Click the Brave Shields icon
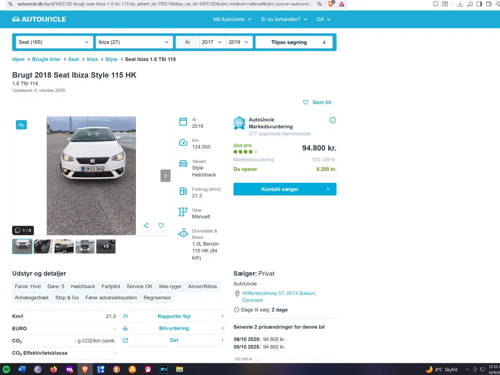Screen dimensions: 500x375 tap(331, 4)
